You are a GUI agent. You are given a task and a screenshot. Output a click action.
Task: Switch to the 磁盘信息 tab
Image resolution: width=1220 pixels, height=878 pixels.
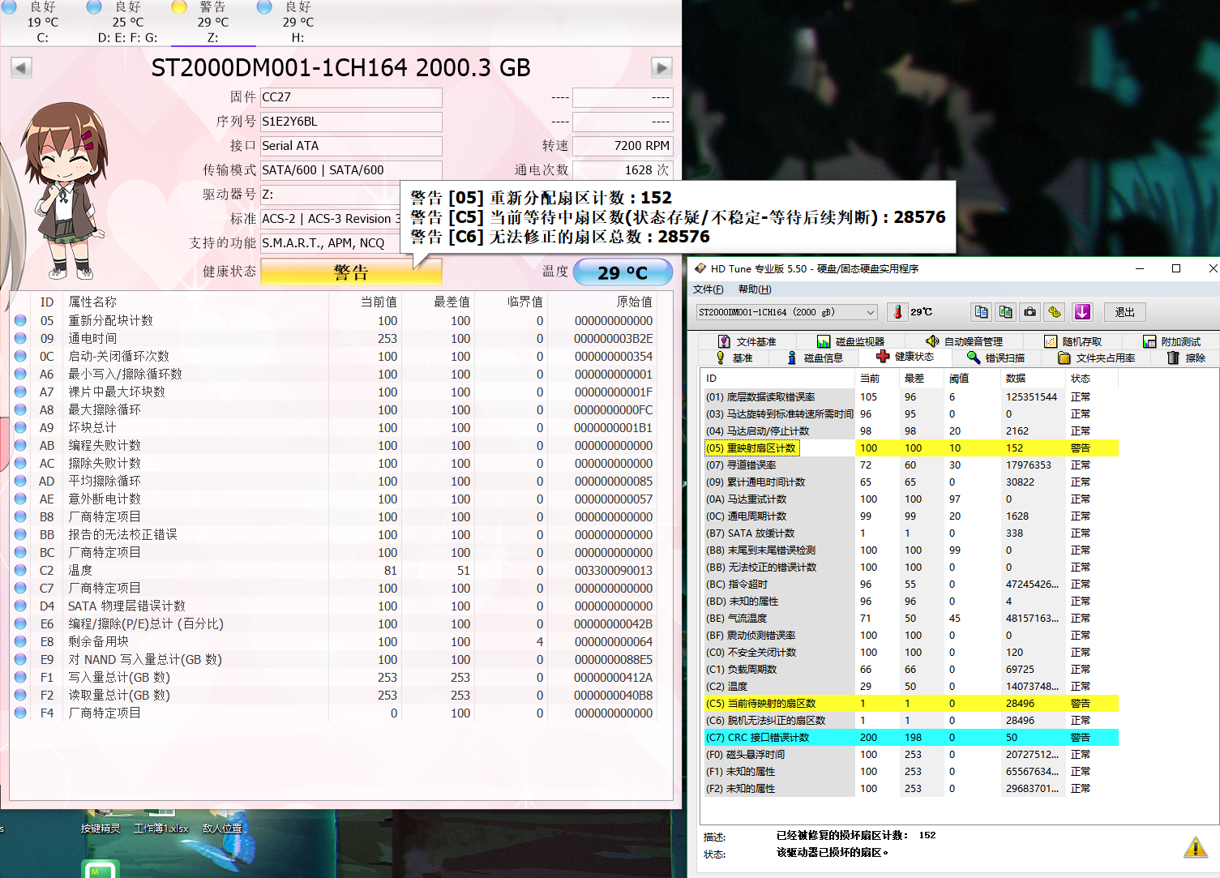coord(815,358)
